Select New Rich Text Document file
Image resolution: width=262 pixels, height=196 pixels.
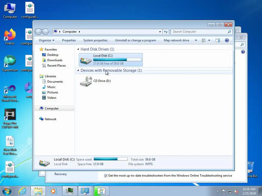tap(10, 145)
